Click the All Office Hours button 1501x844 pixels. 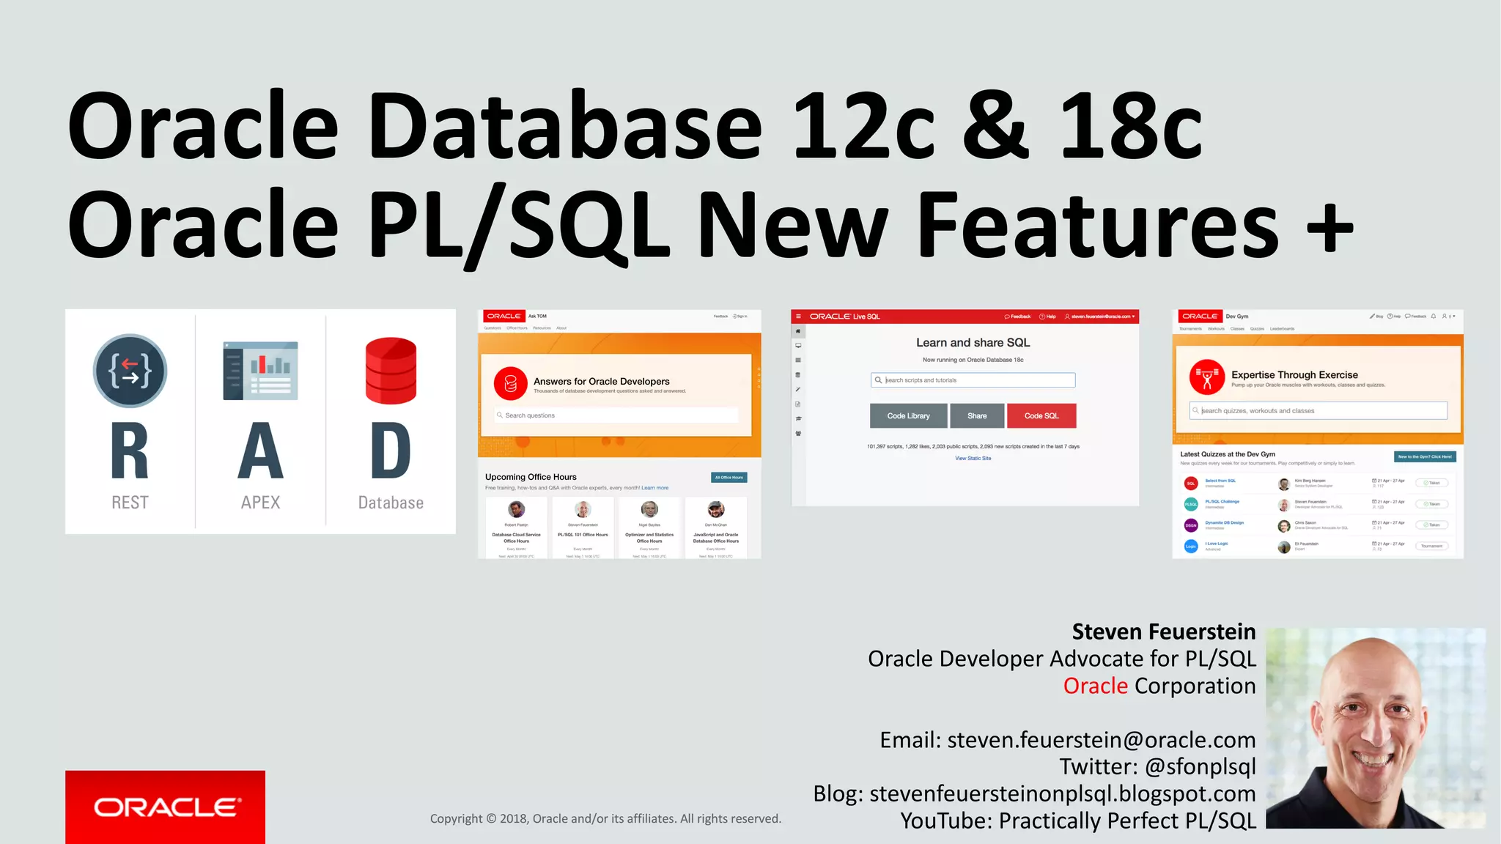pos(729,477)
